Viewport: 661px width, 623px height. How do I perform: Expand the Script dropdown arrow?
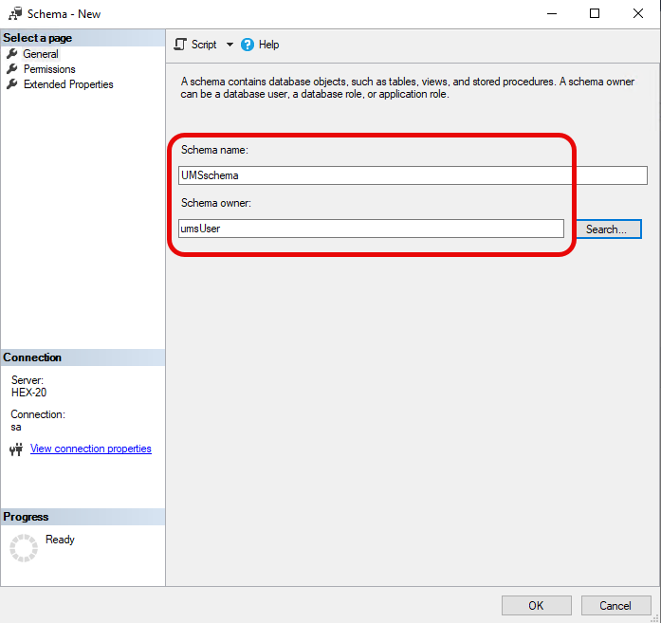click(230, 45)
